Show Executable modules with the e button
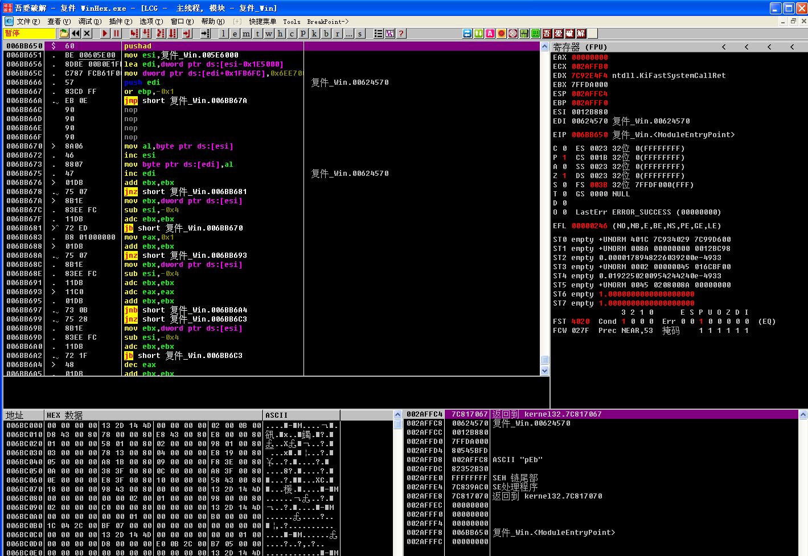This screenshot has height=556, width=808. (235, 34)
